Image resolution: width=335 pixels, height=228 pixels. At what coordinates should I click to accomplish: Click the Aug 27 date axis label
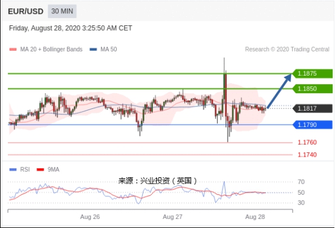coord(172,217)
